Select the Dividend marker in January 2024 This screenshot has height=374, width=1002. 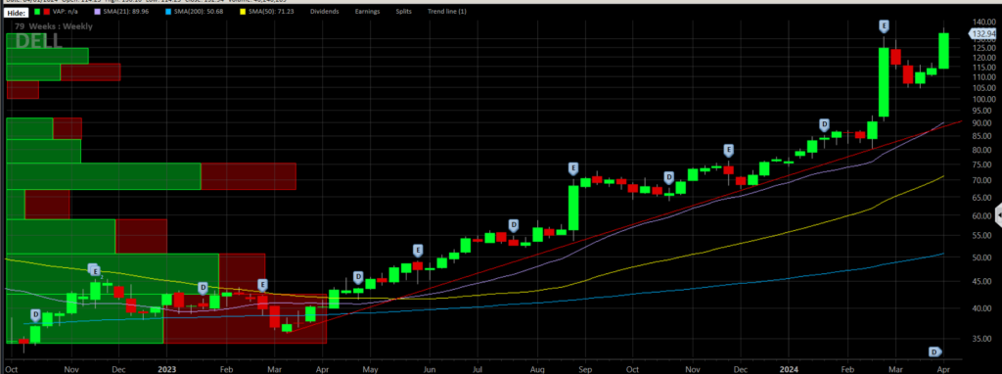(x=824, y=124)
